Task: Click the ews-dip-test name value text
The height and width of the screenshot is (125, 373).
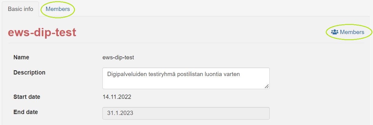Action: [118, 57]
